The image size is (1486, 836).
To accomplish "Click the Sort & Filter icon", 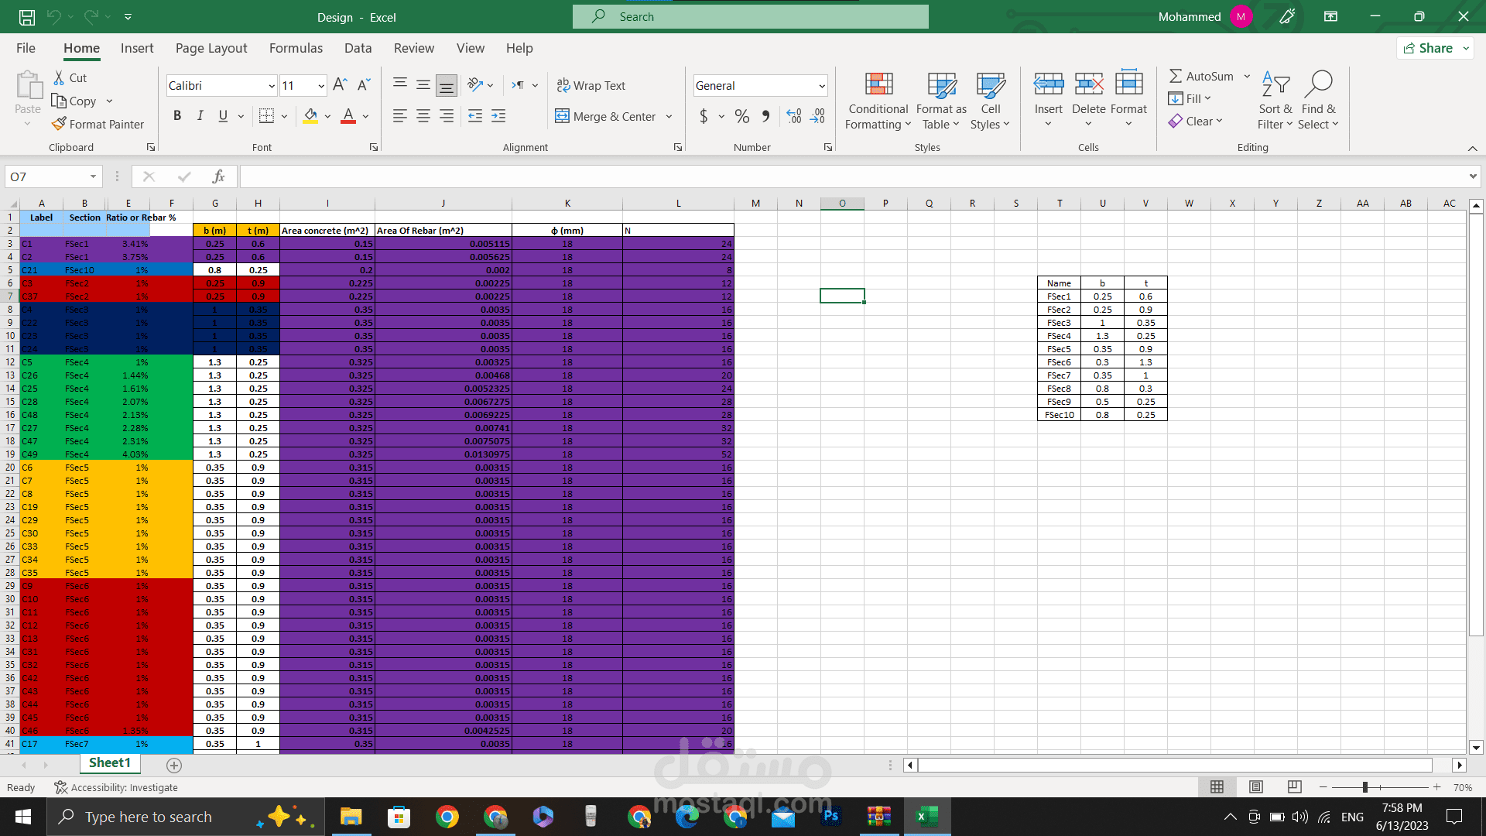I will pyautogui.click(x=1275, y=84).
